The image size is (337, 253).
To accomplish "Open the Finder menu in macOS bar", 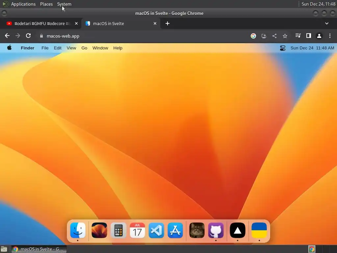I will 28,48.
